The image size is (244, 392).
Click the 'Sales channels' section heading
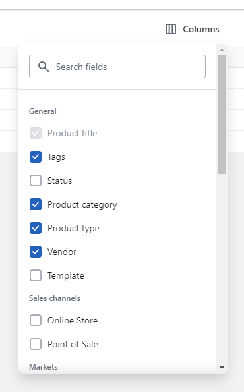point(55,298)
